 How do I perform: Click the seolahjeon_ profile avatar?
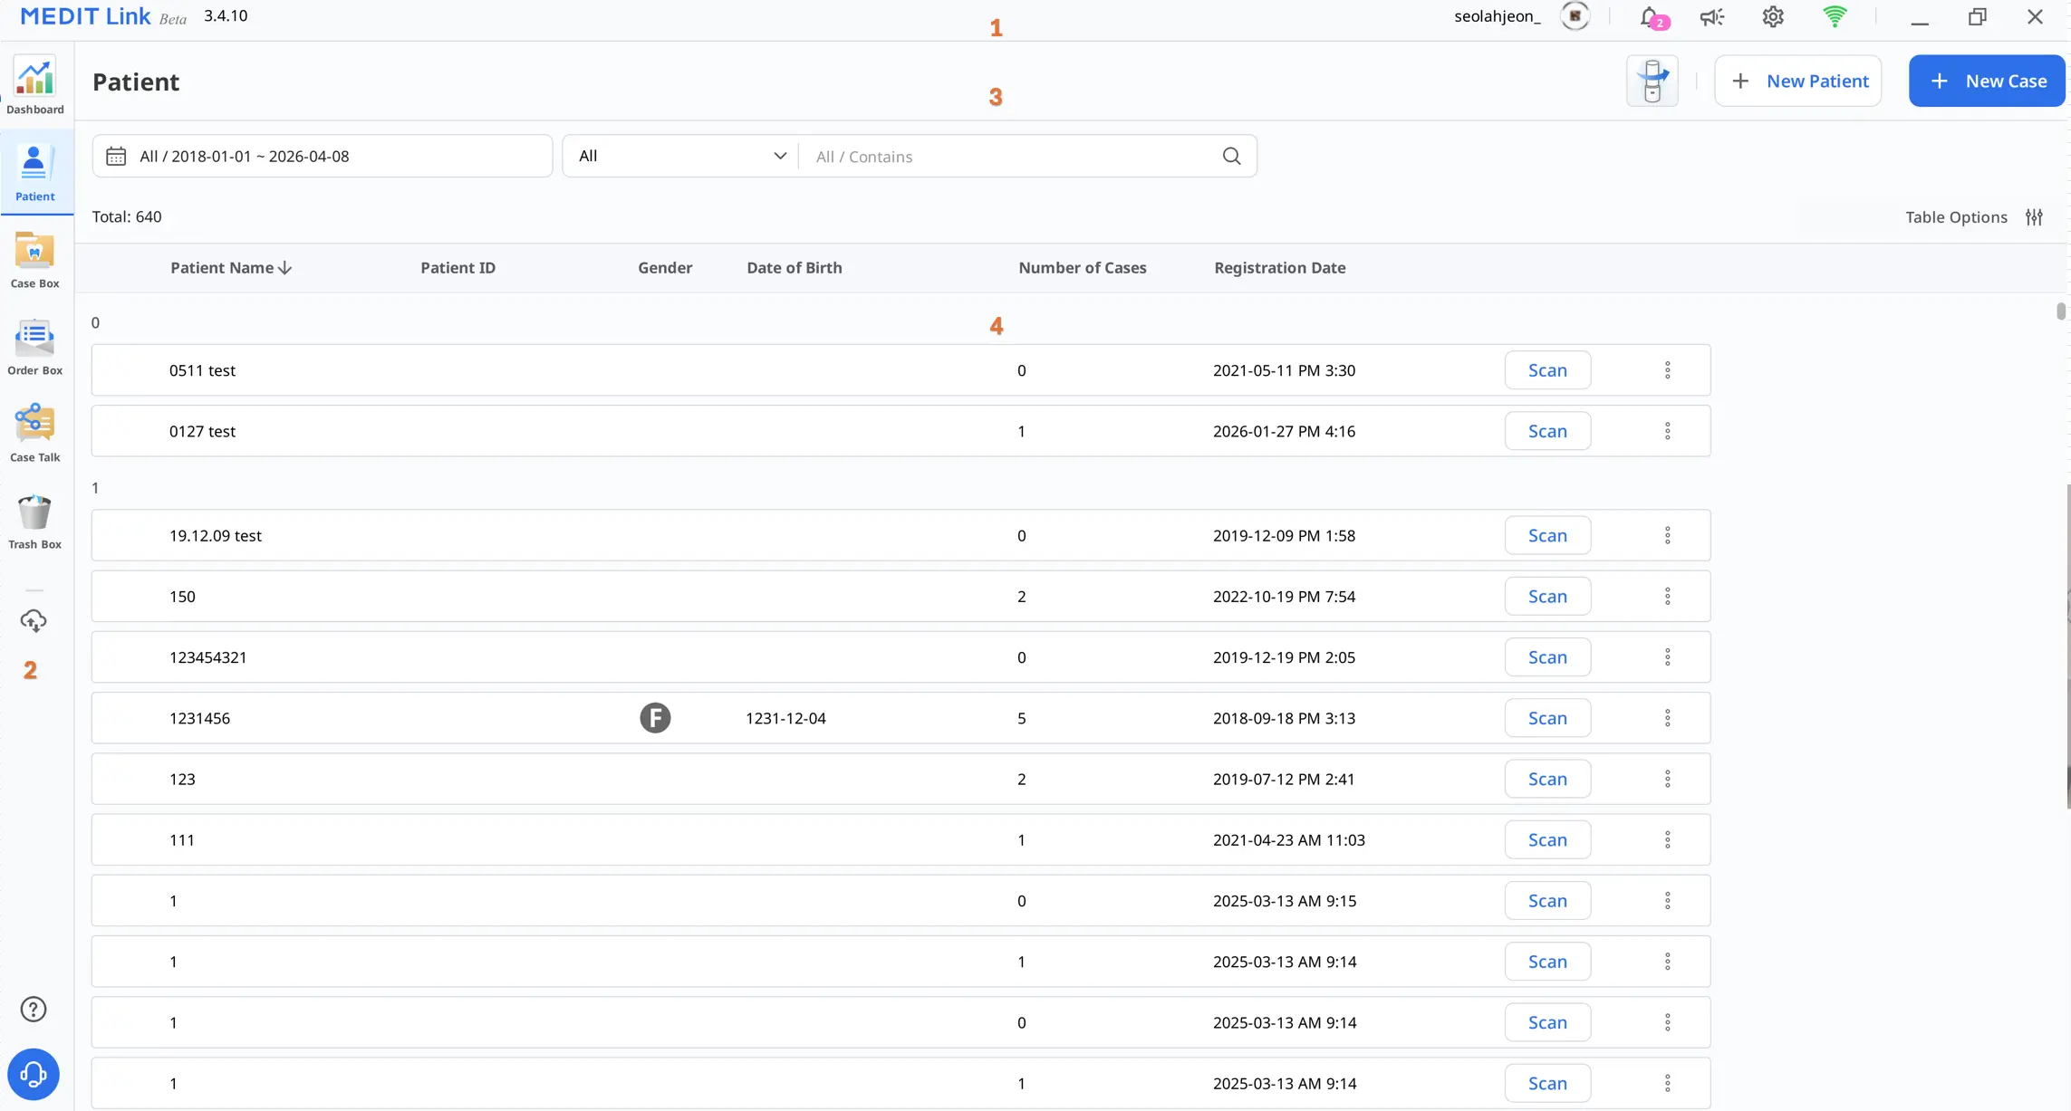tap(1575, 16)
